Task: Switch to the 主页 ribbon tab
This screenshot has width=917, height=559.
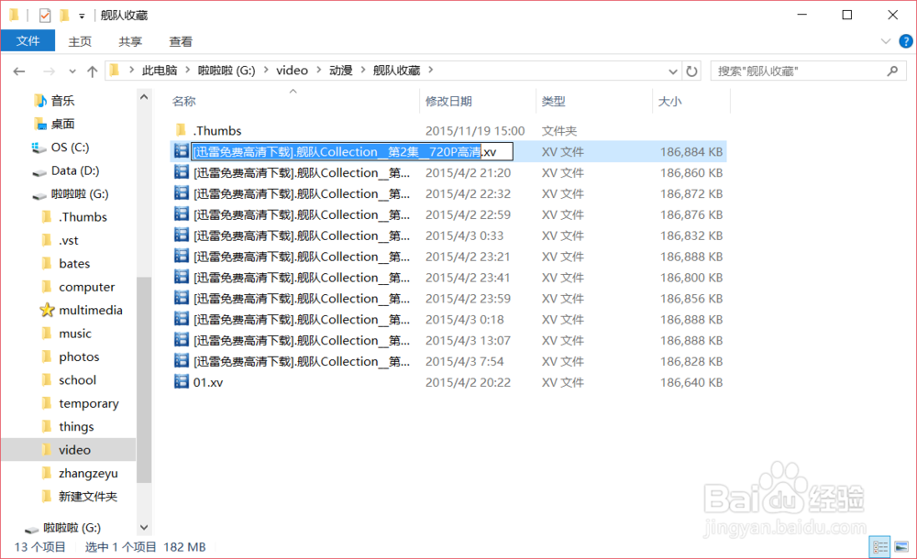Action: click(80, 41)
